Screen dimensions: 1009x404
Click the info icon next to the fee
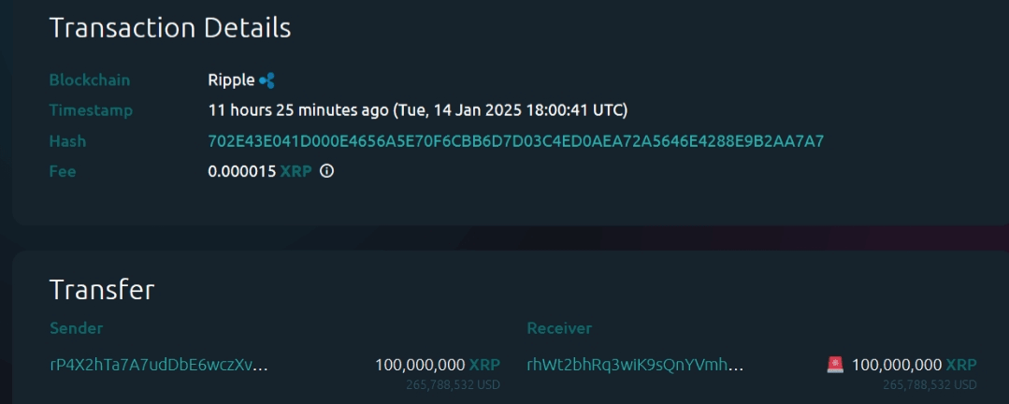(326, 171)
